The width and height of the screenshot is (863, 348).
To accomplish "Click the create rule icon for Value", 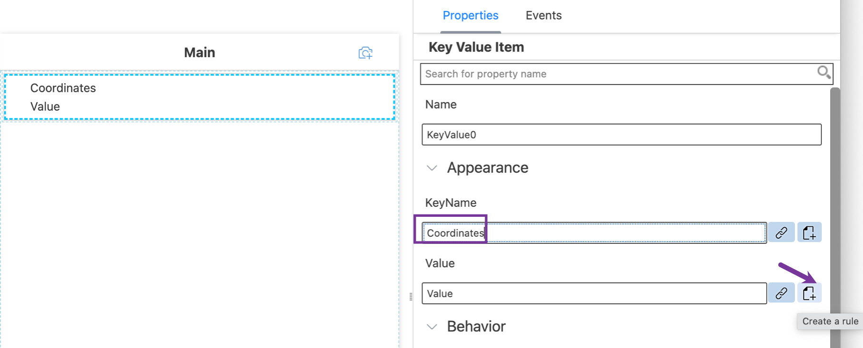I will 809,293.
